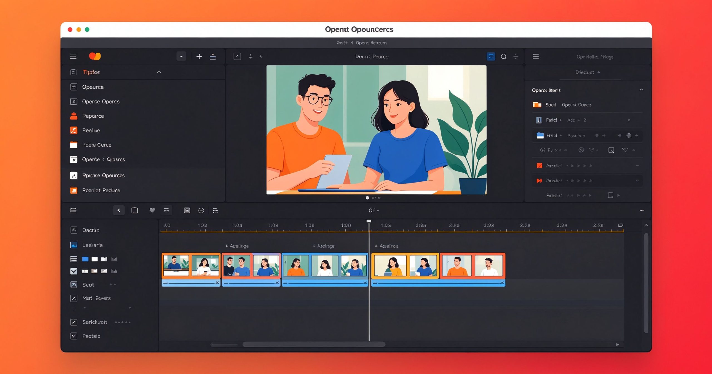Click the search magnifier icon above preview
The height and width of the screenshot is (374, 712).
[504, 56]
